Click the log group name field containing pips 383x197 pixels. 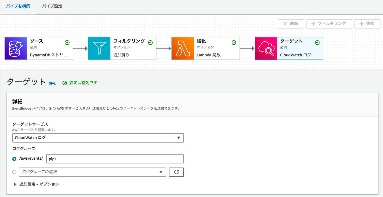tap(115, 159)
